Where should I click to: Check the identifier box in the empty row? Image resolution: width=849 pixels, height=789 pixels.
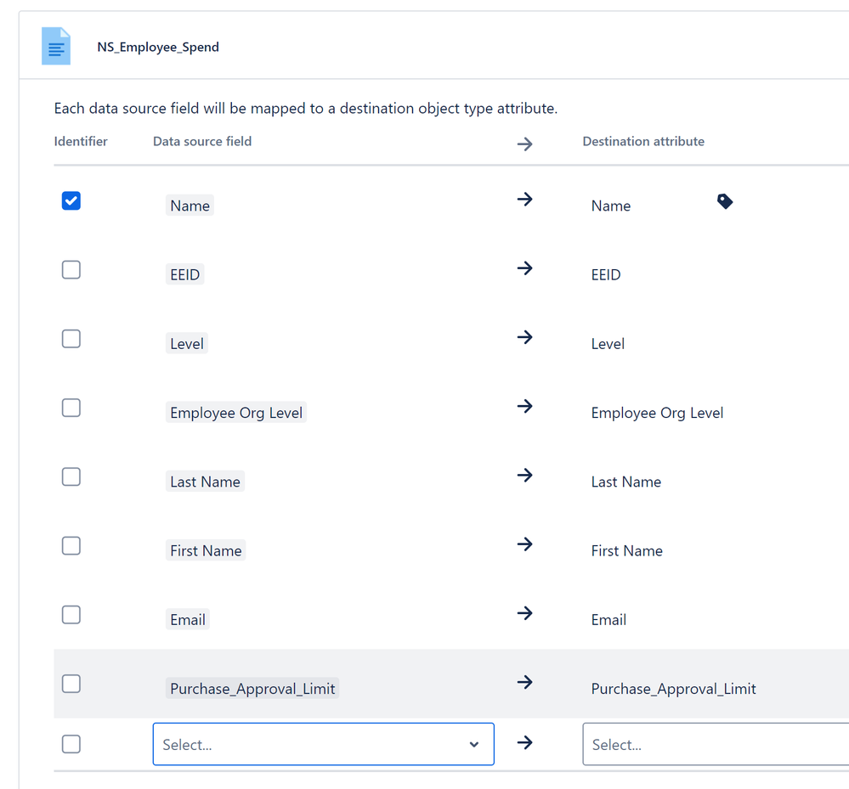click(71, 744)
